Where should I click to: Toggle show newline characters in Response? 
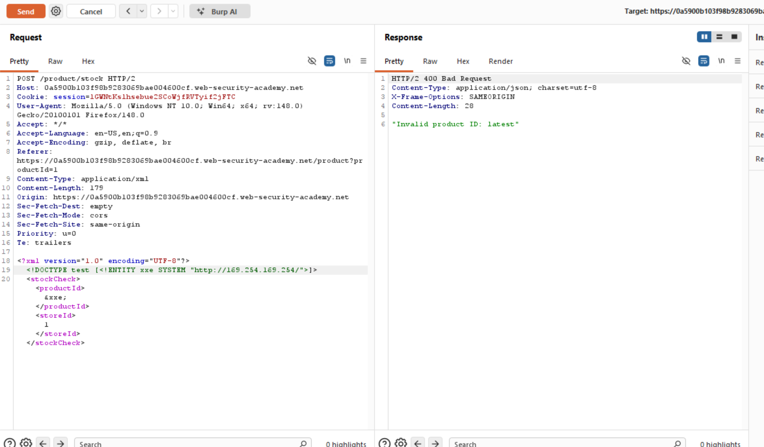[721, 61]
